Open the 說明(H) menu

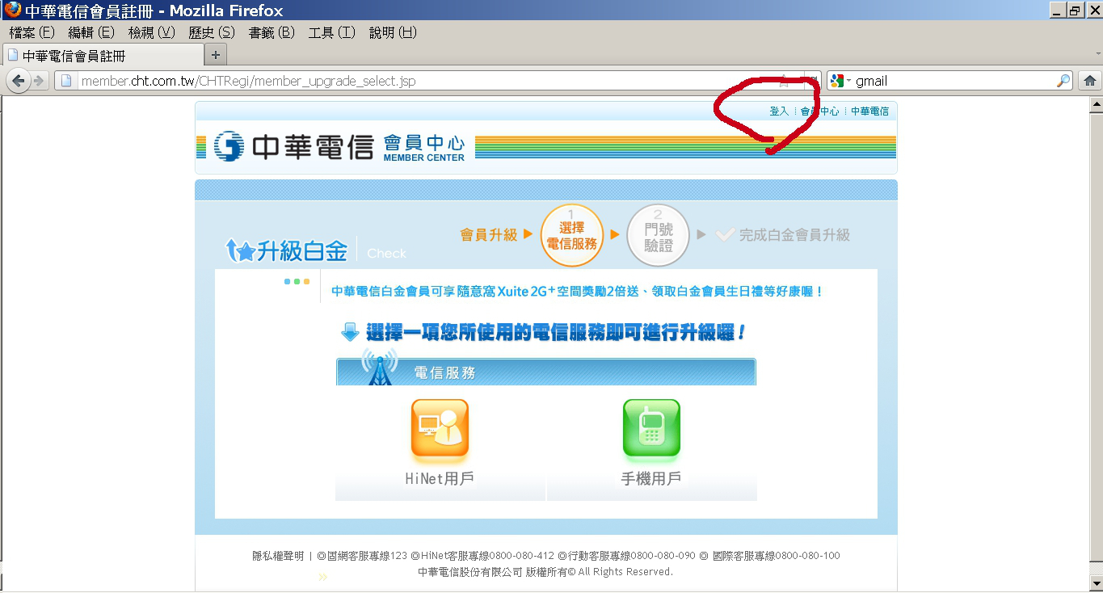tap(393, 32)
